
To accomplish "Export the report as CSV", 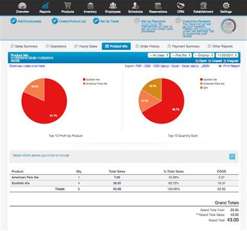I will (x=147, y=66).
